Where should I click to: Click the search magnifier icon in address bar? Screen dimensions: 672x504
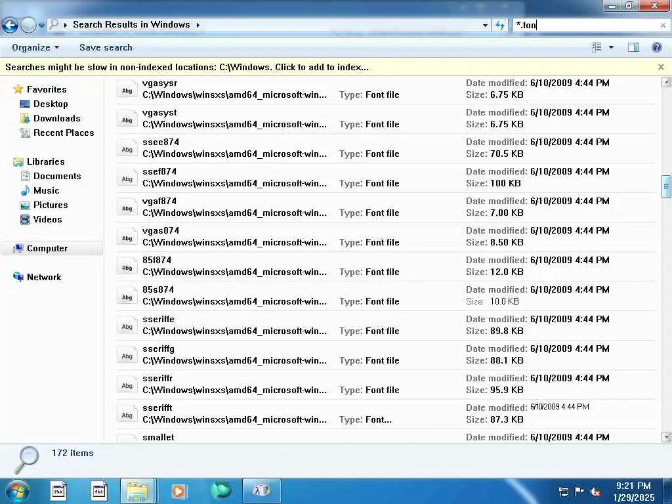click(54, 24)
